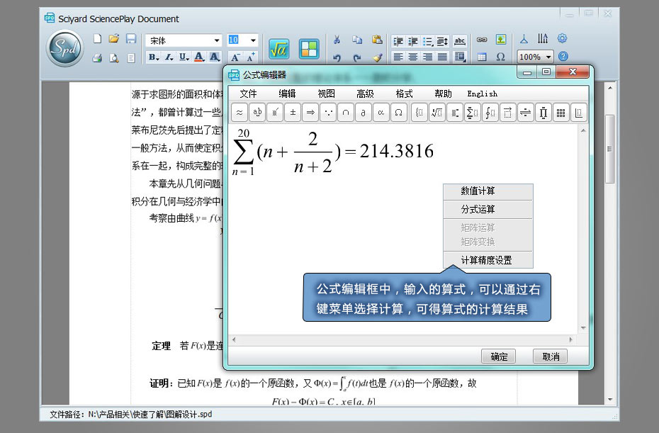
Task: Click the Spd application logo button
Action: pyautogui.click(x=64, y=48)
